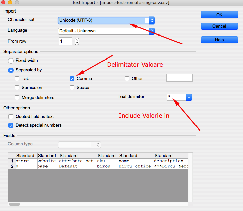This screenshot has height=211, width=243.
Task: Open the Text delimiter dropdown arrow
Action: coord(189,97)
